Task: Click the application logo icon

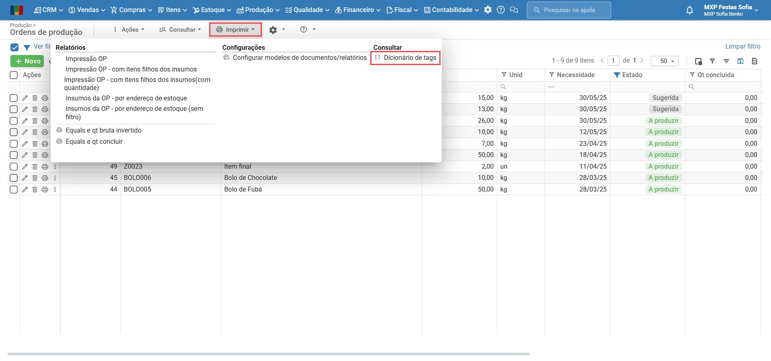Action: pos(16,10)
